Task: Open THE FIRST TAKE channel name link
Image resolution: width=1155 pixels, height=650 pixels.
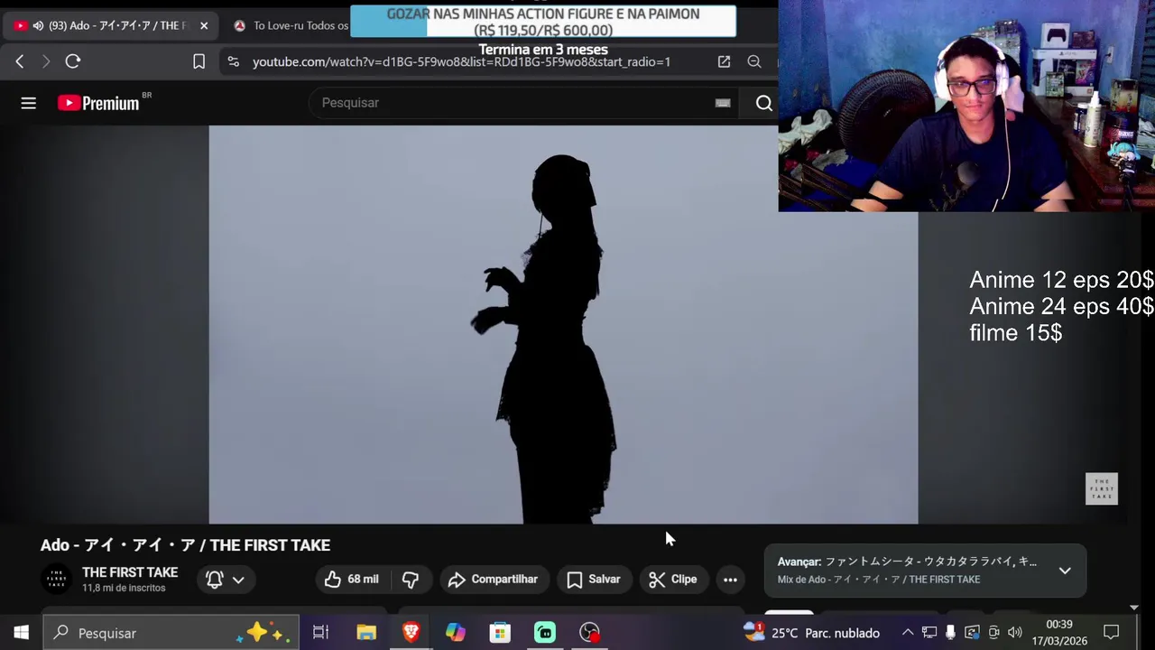Action: point(130,572)
